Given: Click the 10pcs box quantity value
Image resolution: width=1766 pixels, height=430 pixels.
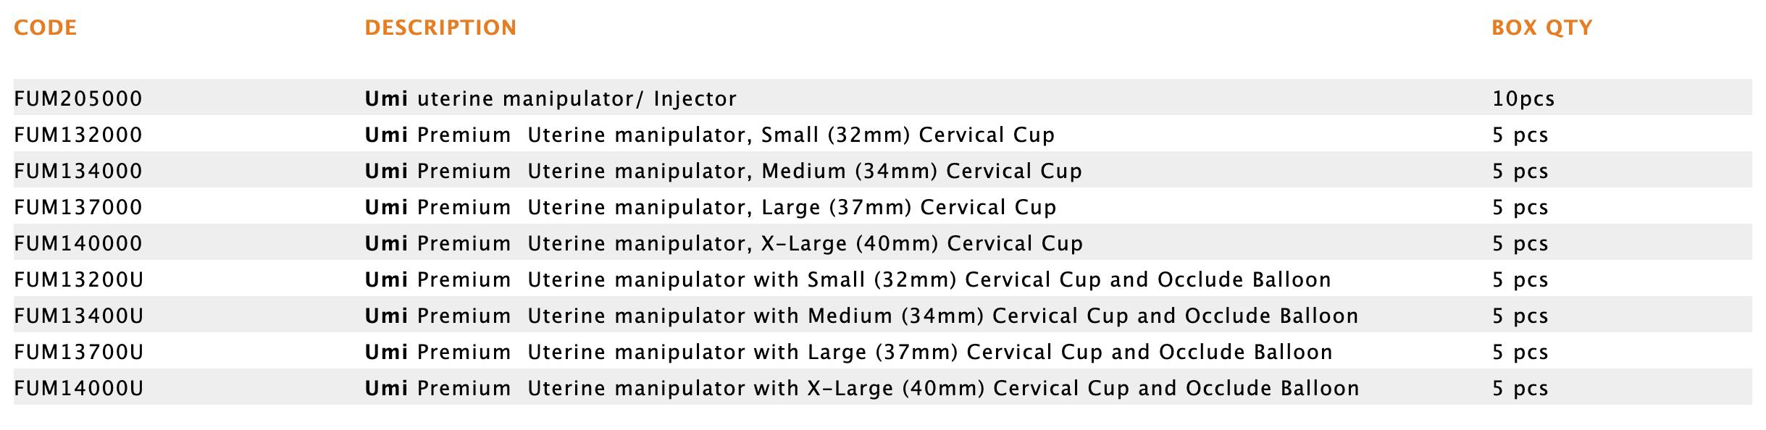Looking at the screenshot, I should [1523, 98].
